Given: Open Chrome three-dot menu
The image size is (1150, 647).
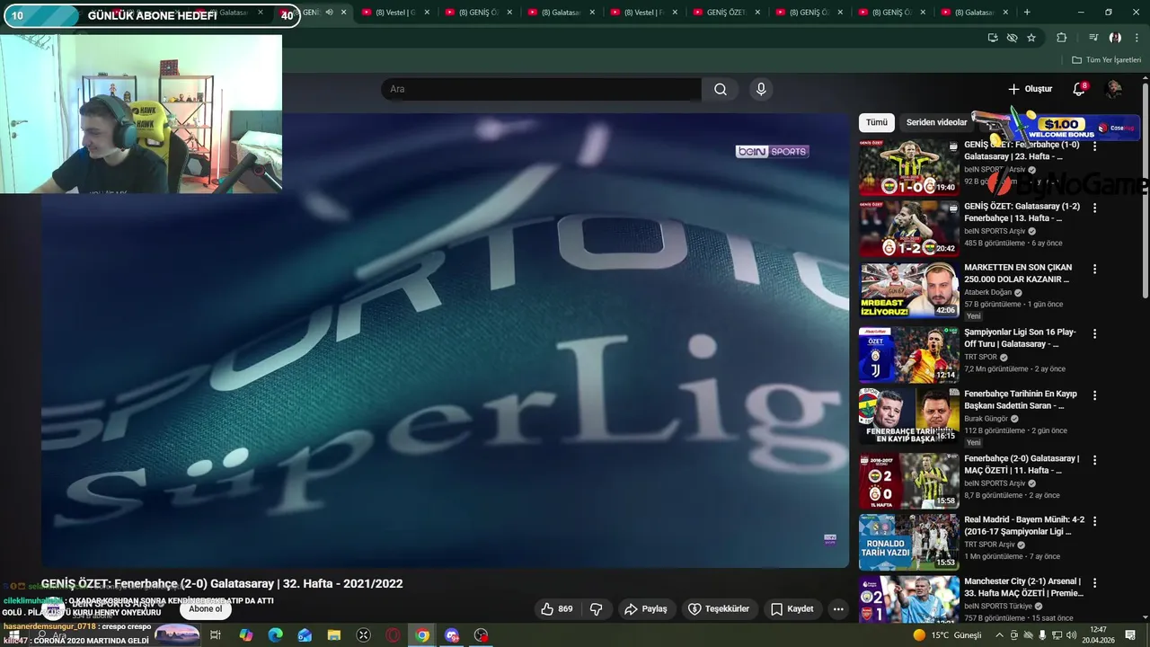Looking at the screenshot, I should pos(1137,38).
